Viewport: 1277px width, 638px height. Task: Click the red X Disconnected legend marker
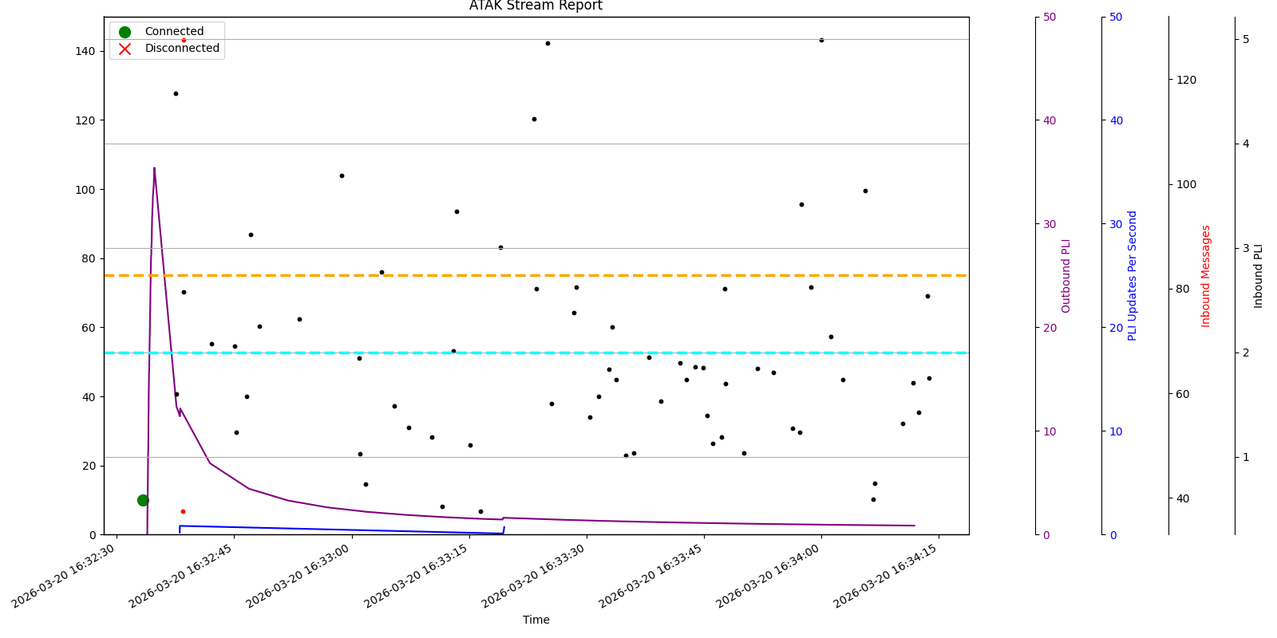(125, 49)
